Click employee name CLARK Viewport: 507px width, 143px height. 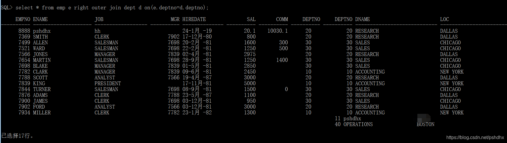click(40, 72)
